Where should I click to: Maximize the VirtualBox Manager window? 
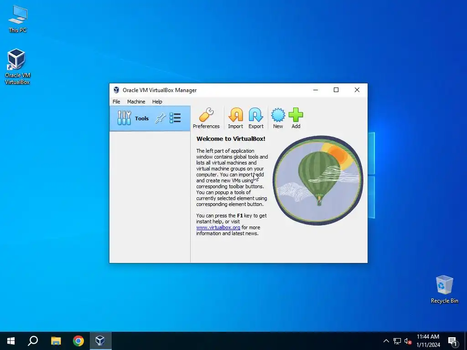(336, 90)
